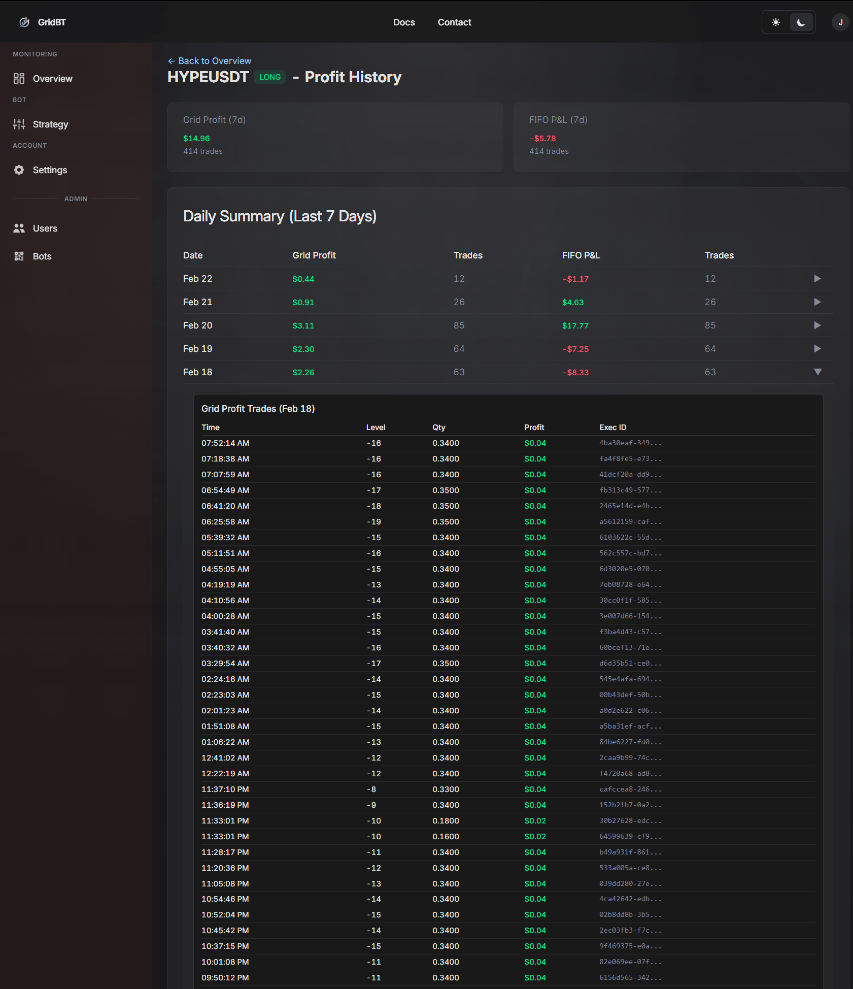Click the LONG position badge

pos(270,77)
